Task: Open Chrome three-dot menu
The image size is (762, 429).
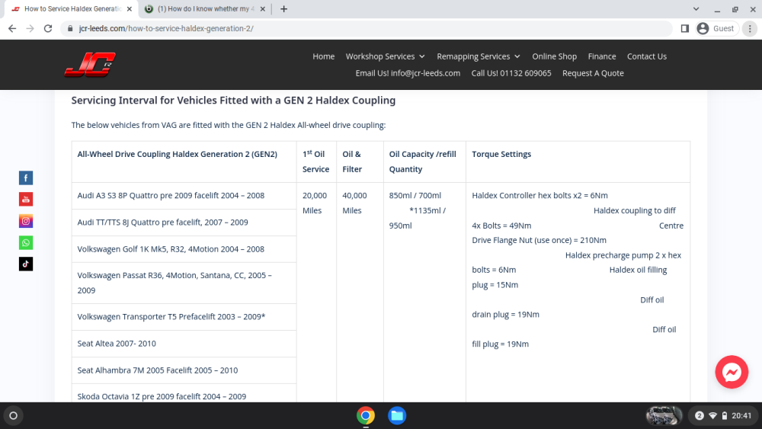Action: [x=750, y=29]
